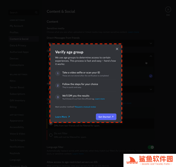The width and height of the screenshot is (176, 167).
Task: Click the sidebar Search input field
Action: (x=21, y=12)
